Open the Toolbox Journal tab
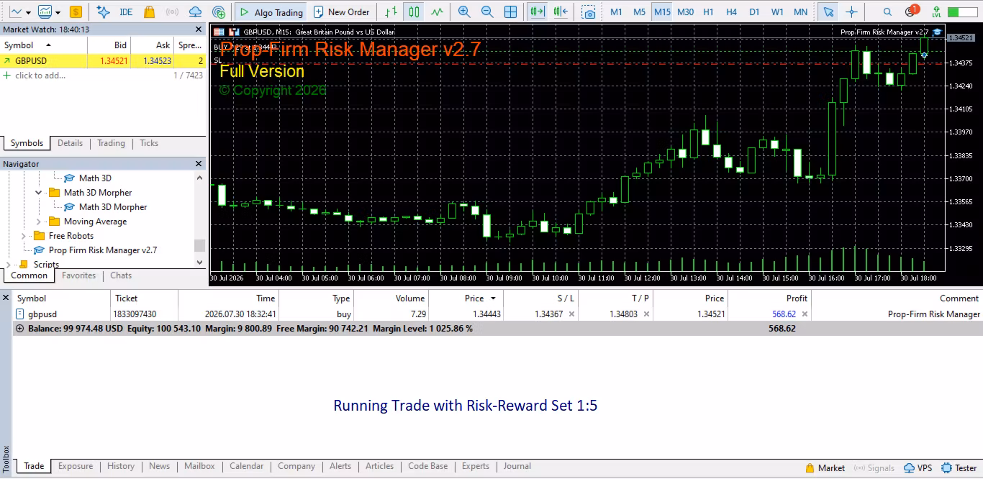The image size is (983, 479). (517, 466)
